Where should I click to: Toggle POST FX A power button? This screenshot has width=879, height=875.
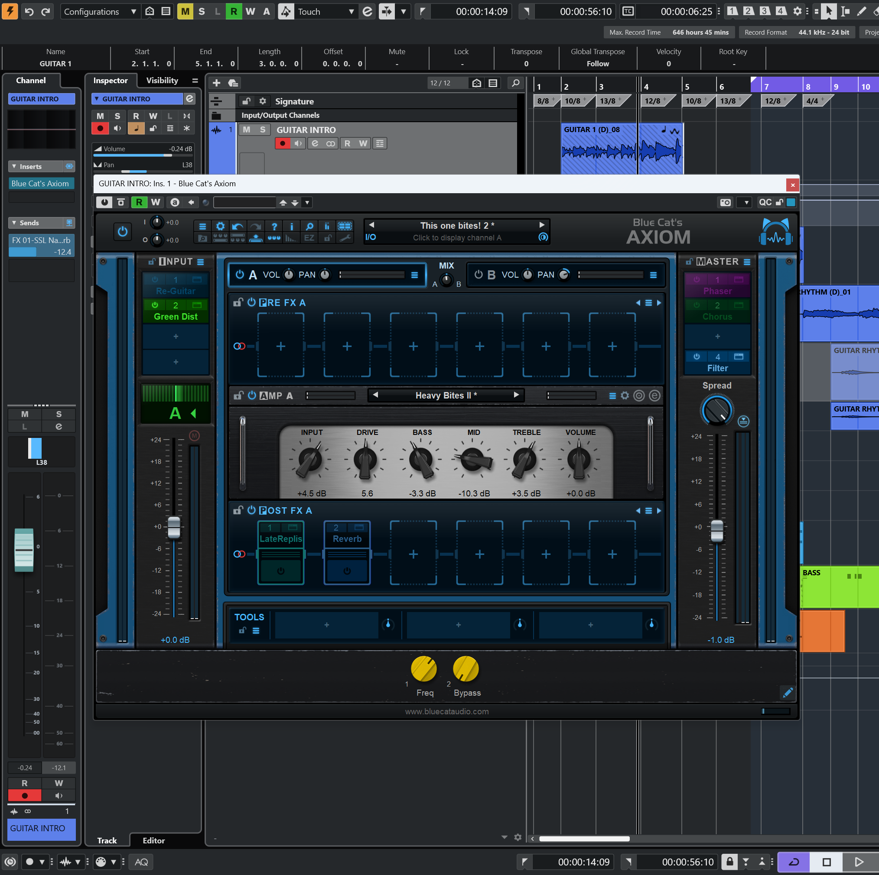(x=251, y=510)
